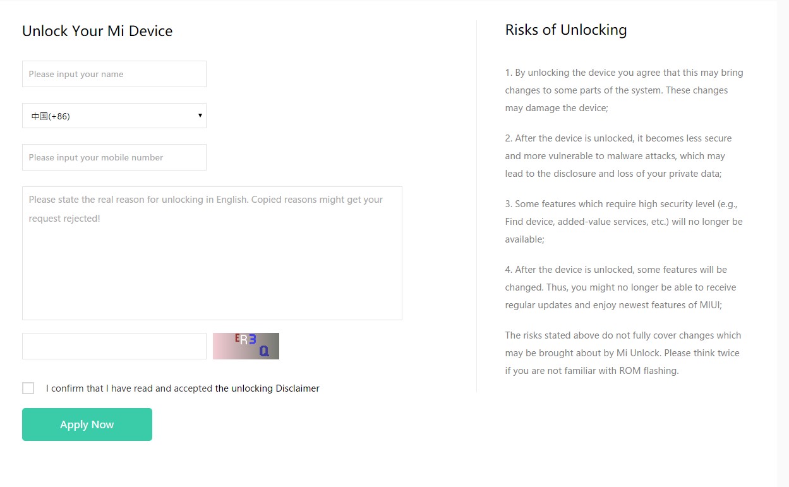Click the closing note about ROM flashing
The image size is (789, 487).
click(x=623, y=353)
